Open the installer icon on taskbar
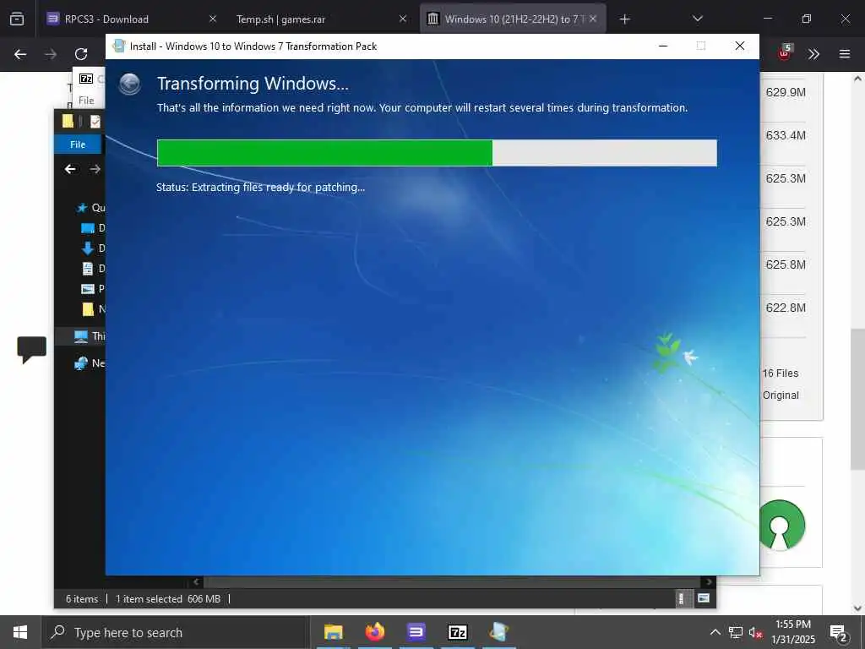865x649 pixels. pyautogui.click(x=498, y=632)
